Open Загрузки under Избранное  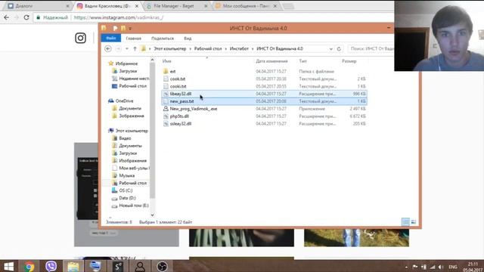pyautogui.click(x=128, y=71)
